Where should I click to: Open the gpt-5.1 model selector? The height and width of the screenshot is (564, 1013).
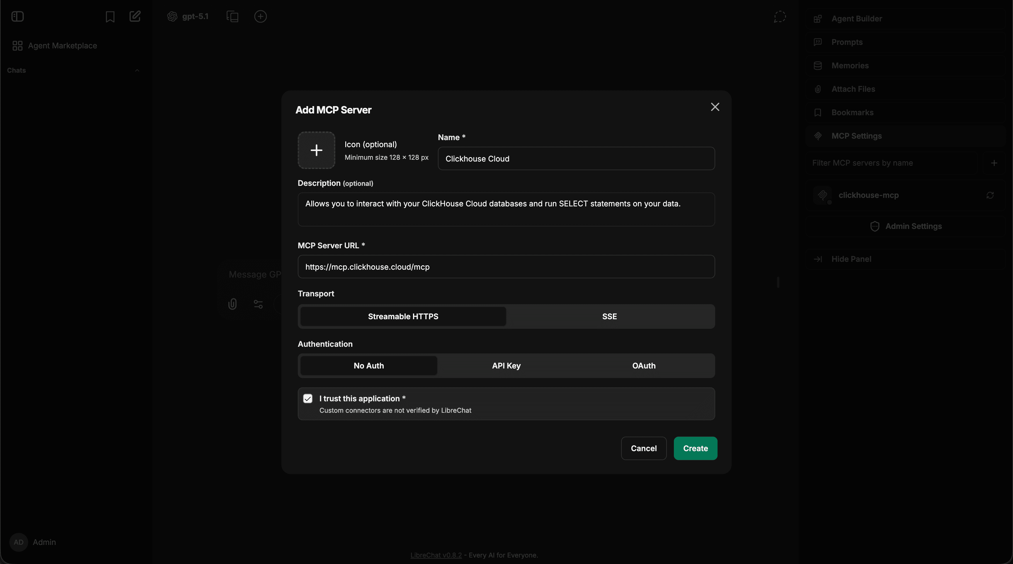coord(188,16)
